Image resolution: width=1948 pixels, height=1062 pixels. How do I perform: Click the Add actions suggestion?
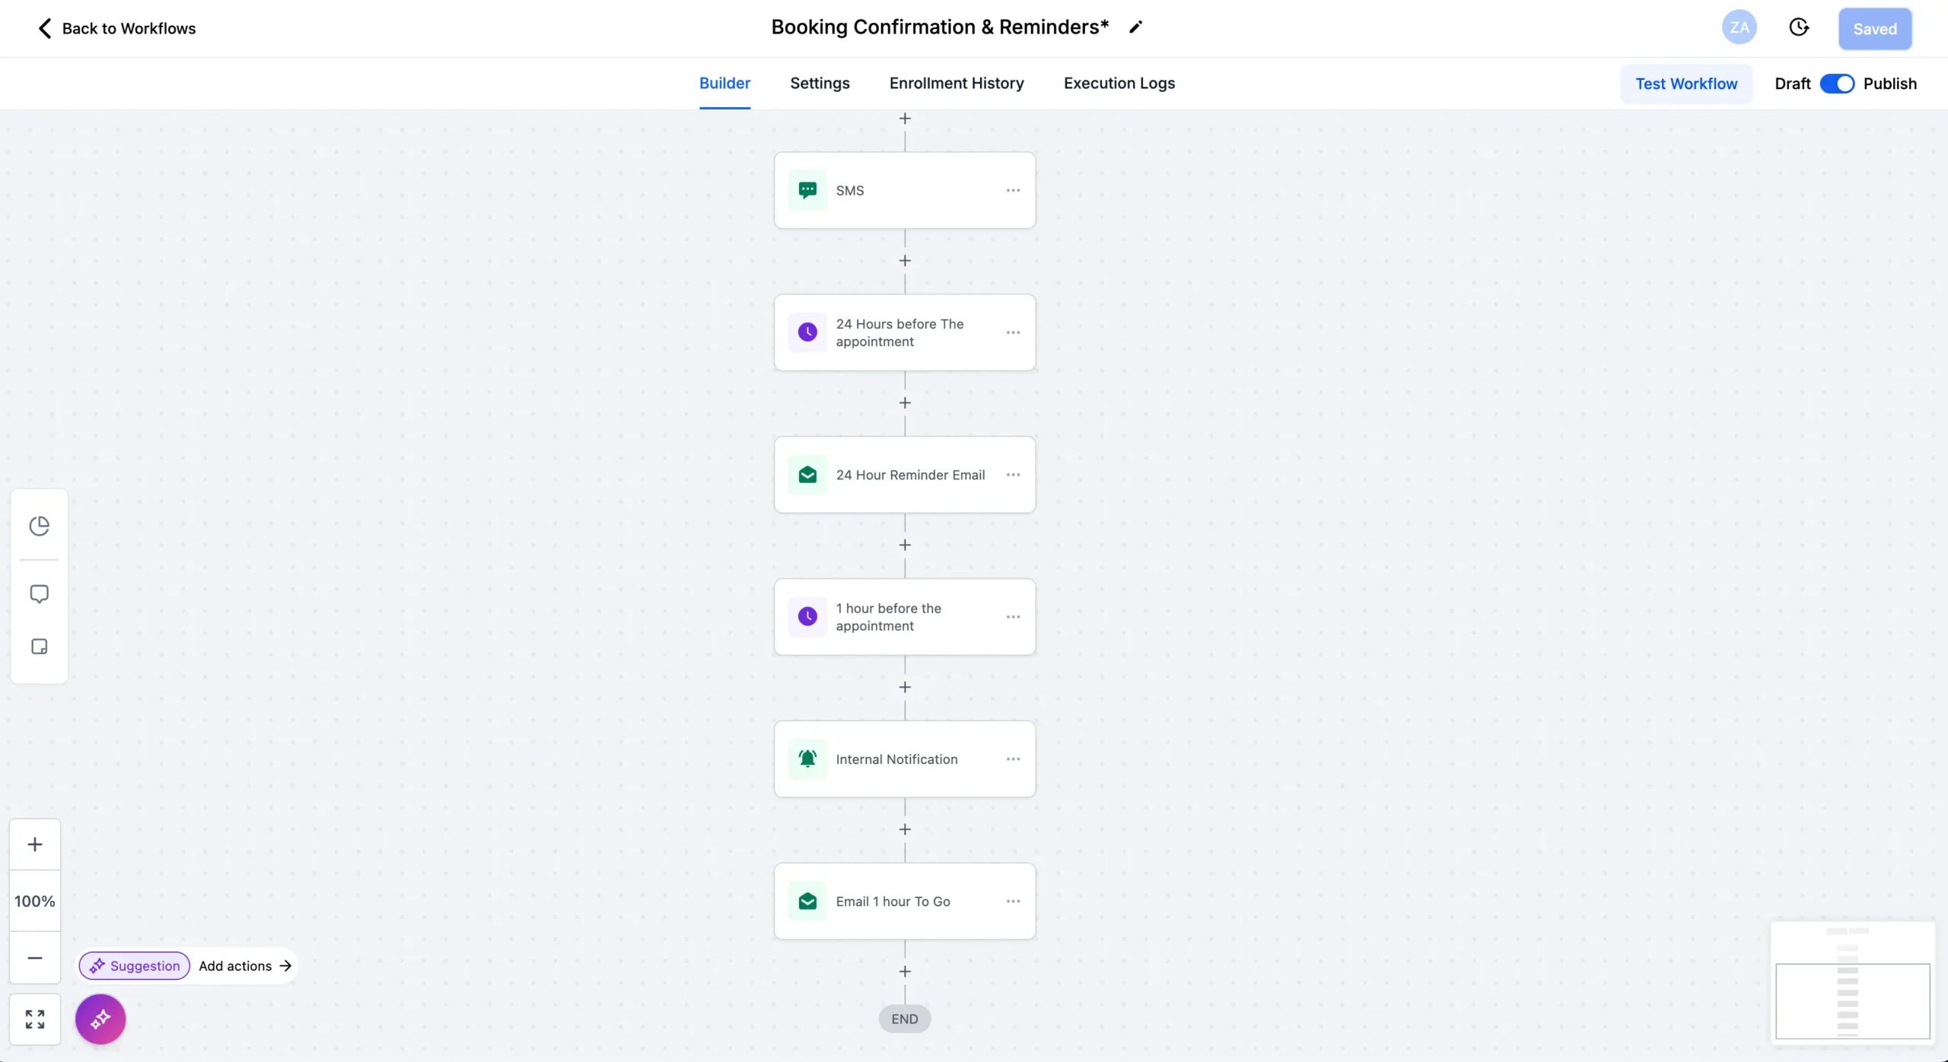tap(244, 966)
